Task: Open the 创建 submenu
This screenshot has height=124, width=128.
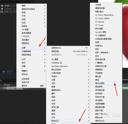Action: (x=31, y=66)
